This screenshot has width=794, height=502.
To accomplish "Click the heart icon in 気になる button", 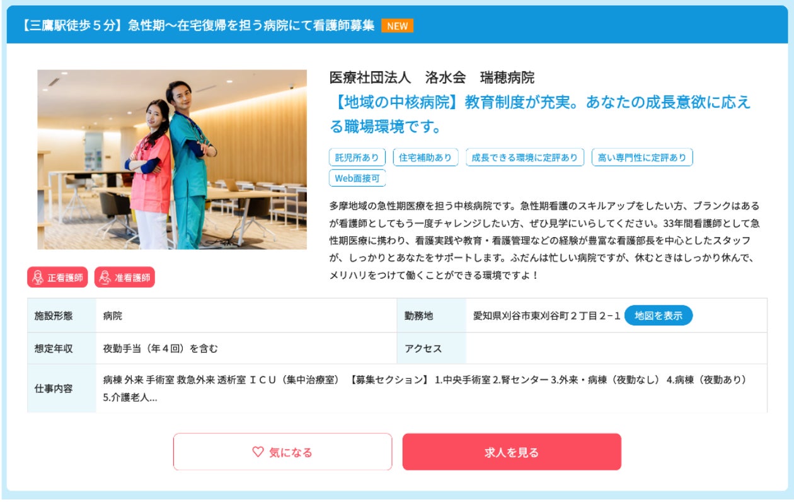I will pyautogui.click(x=257, y=452).
